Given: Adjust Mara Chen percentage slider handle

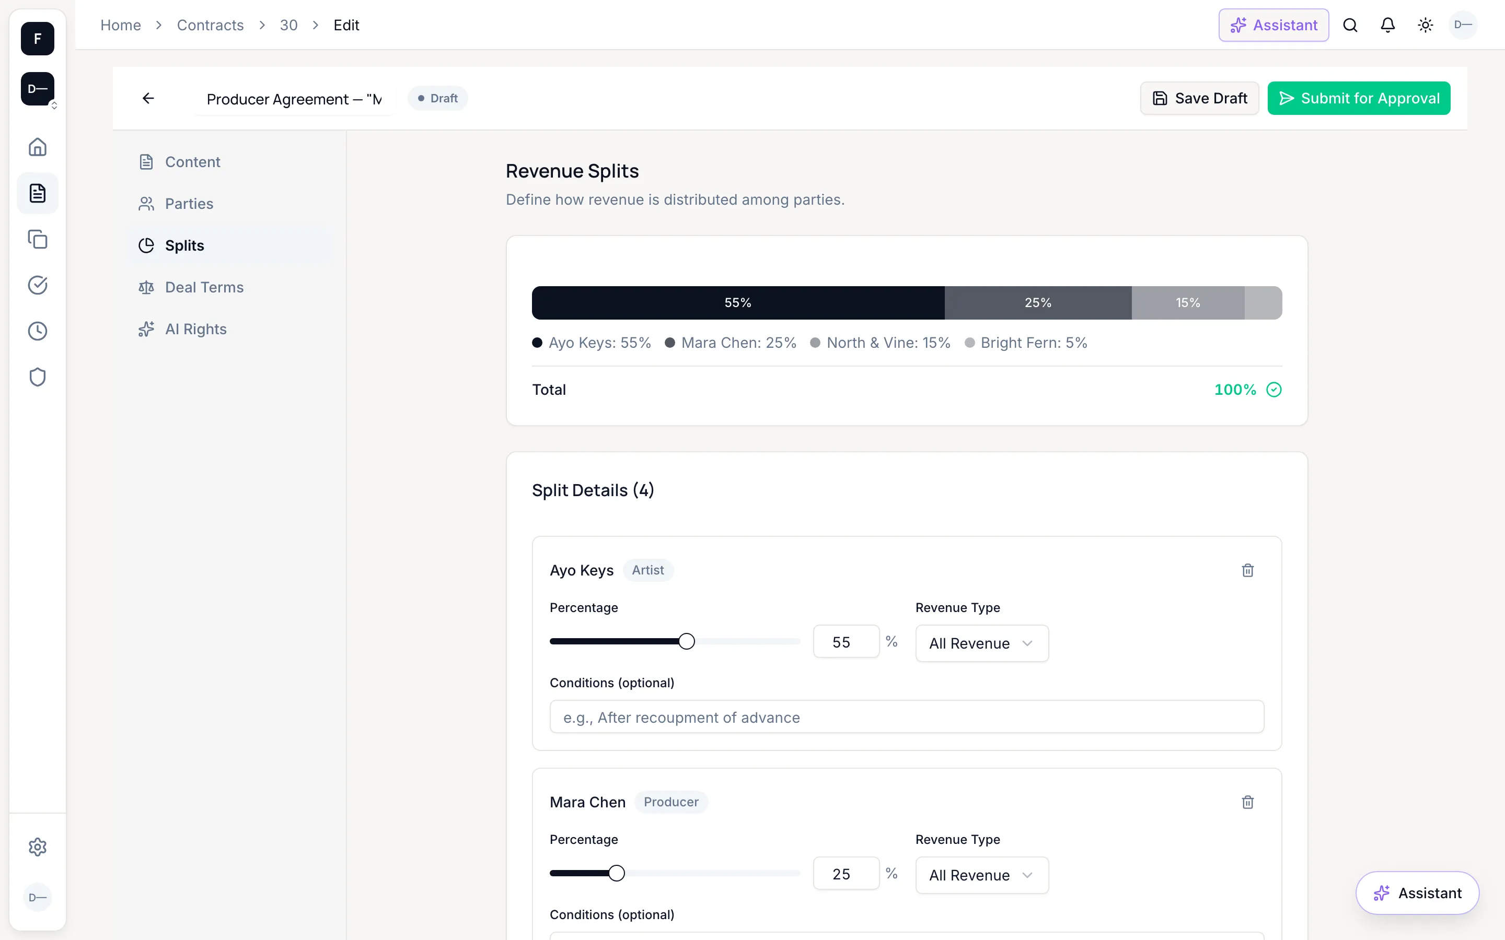Looking at the screenshot, I should pyautogui.click(x=616, y=874).
